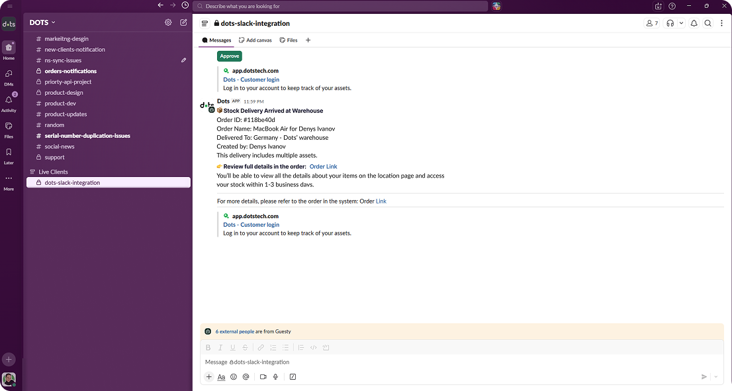Toggle strikethrough formatting
Screen dimensions: 732x391
(245, 347)
